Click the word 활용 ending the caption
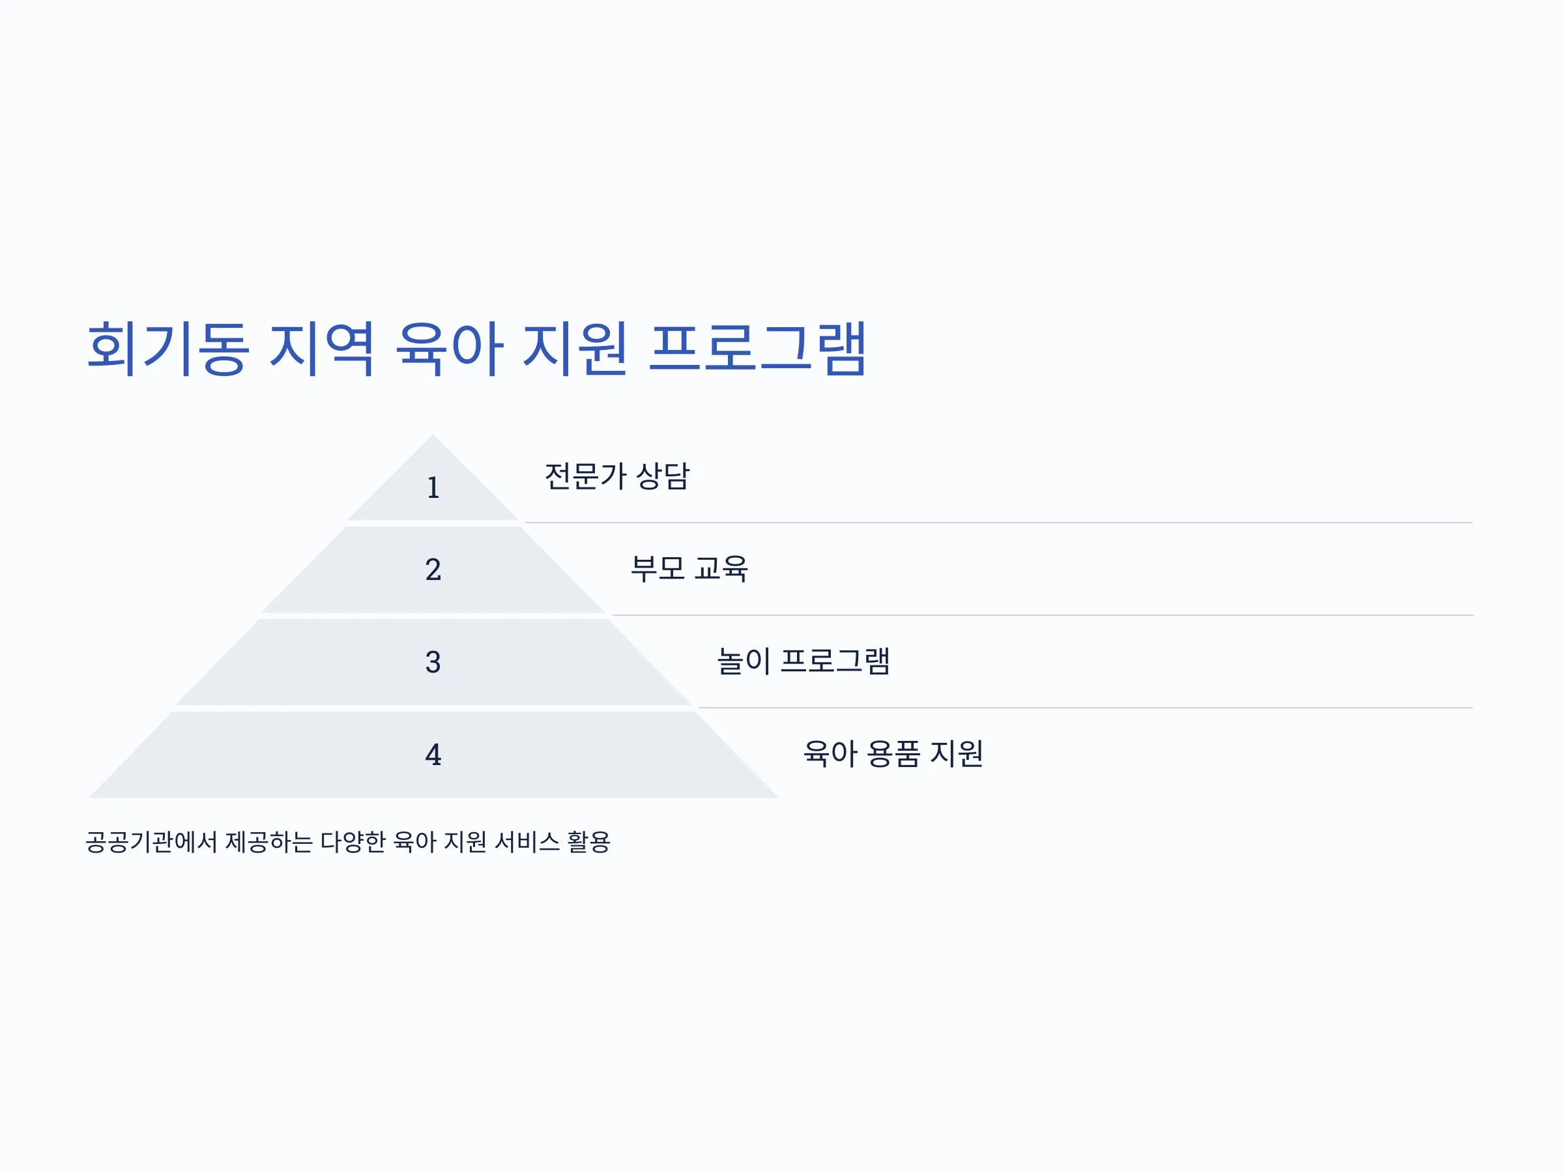The height and width of the screenshot is (1173, 1564). pos(589,842)
